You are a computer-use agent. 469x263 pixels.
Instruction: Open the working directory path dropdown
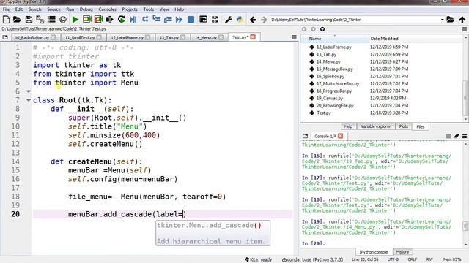tap(442, 20)
